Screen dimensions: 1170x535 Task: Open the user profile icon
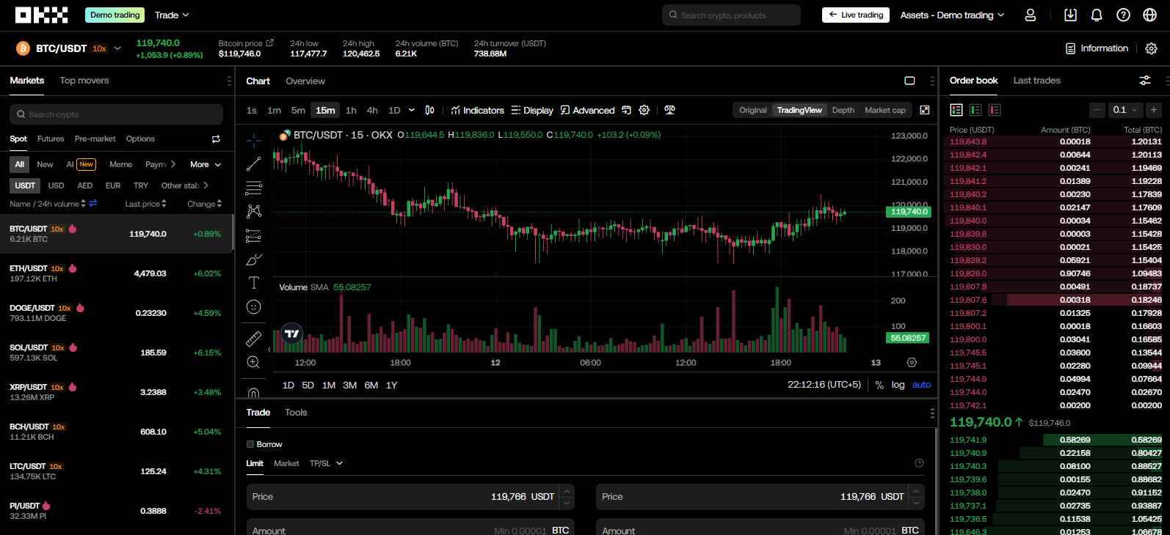click(1031, 15)
